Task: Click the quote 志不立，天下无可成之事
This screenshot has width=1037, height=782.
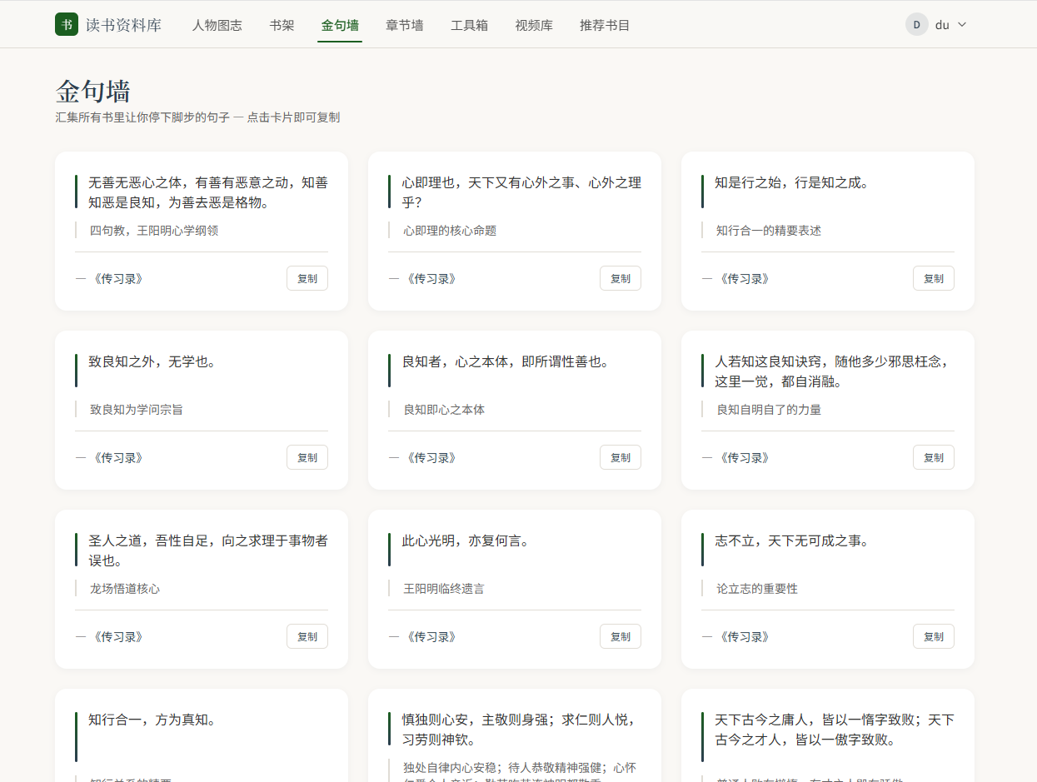Action: (791, 540)
